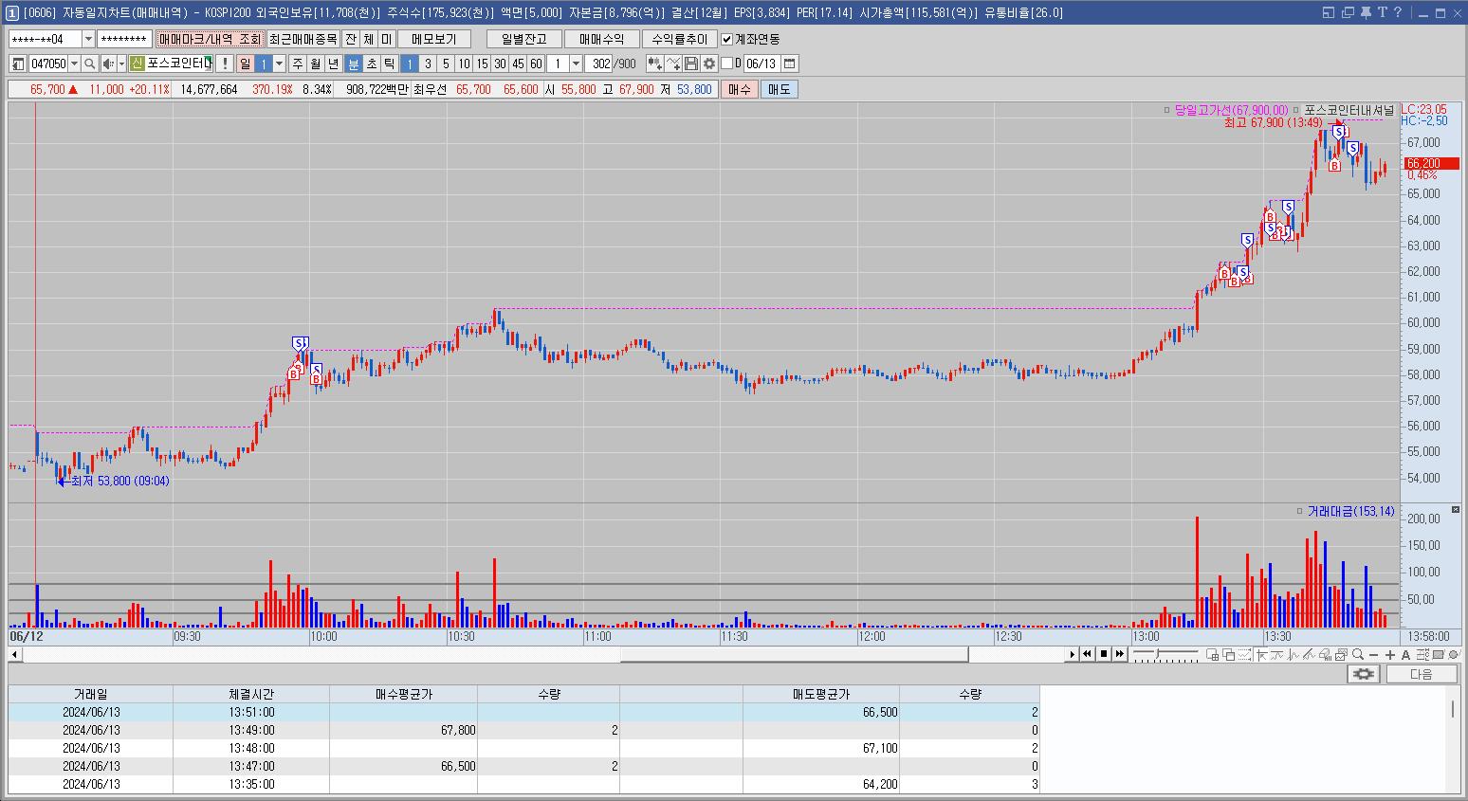Click the magnifier zoom icon below chart
The height and width of the screenshot is (801, 1468).
[1358, 654]
